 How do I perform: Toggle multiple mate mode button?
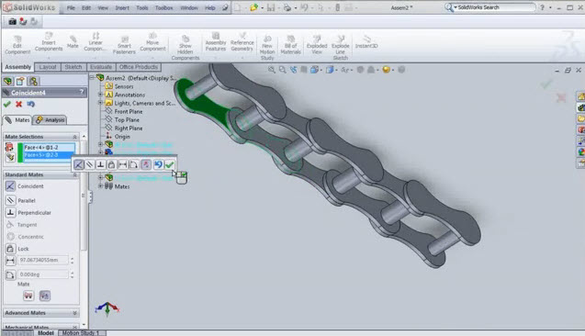click(10, 157)
